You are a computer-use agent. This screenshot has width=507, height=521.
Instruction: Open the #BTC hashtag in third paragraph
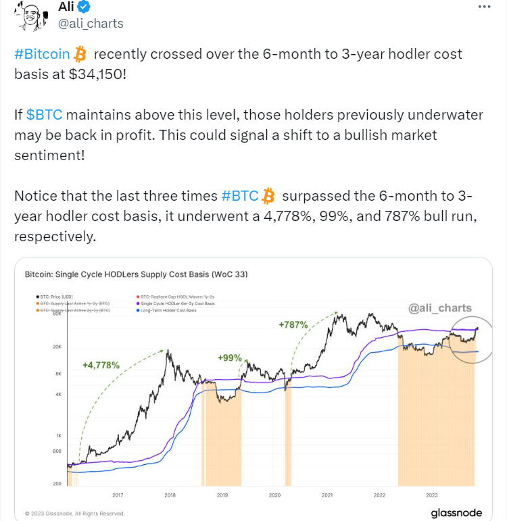click(x=240, y=196)
